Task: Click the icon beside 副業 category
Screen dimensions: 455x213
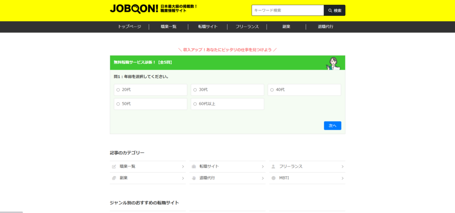Action: coord(114,178)
